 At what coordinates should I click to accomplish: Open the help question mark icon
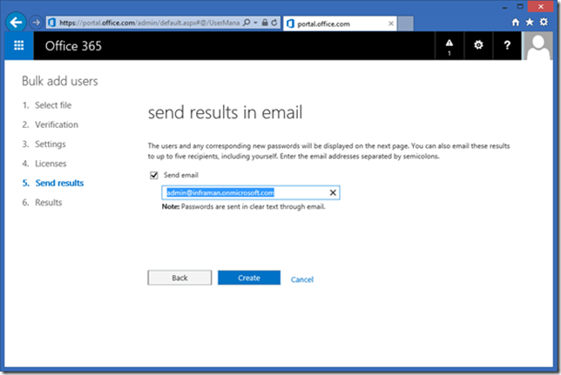tap(507, 46)
